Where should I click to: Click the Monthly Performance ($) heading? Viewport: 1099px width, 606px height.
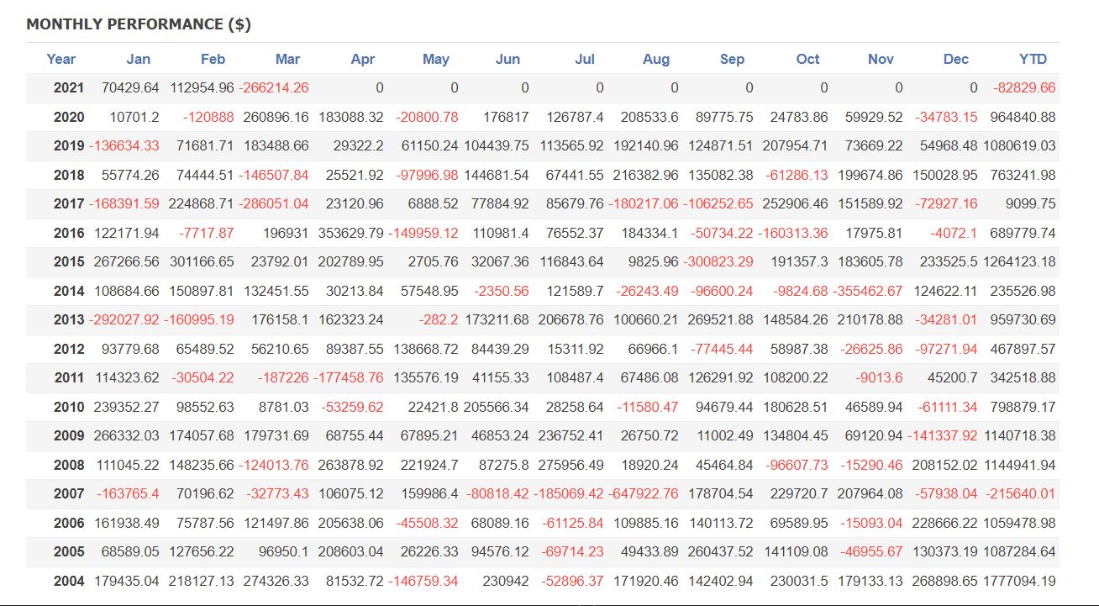[139, 24]
